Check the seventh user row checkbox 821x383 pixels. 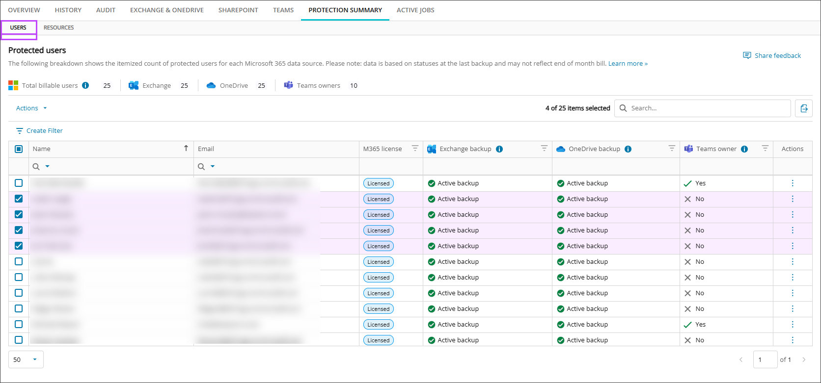click(x=19, y=277)
